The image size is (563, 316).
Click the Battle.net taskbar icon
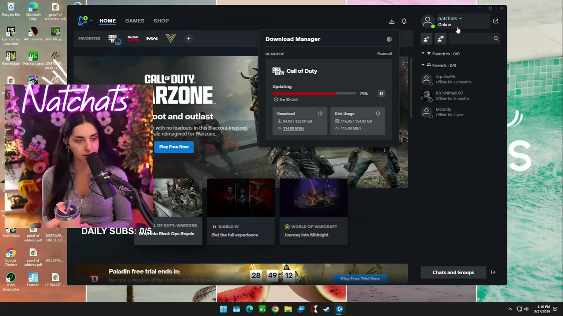(340, 309)
